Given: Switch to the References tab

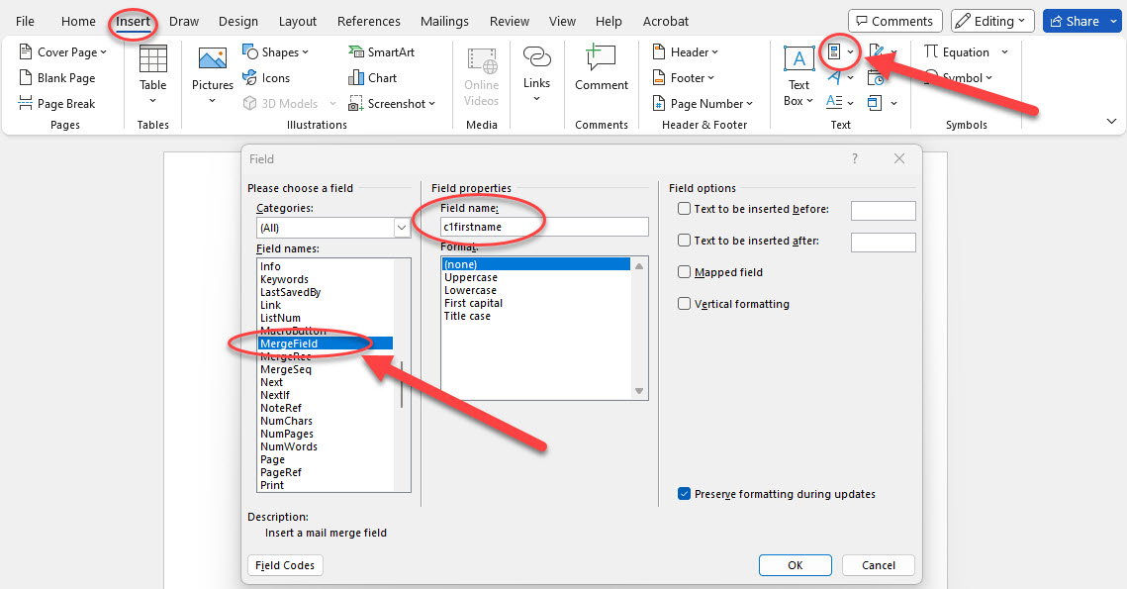Looking at the screenshot, I should (x=369, y=21).
